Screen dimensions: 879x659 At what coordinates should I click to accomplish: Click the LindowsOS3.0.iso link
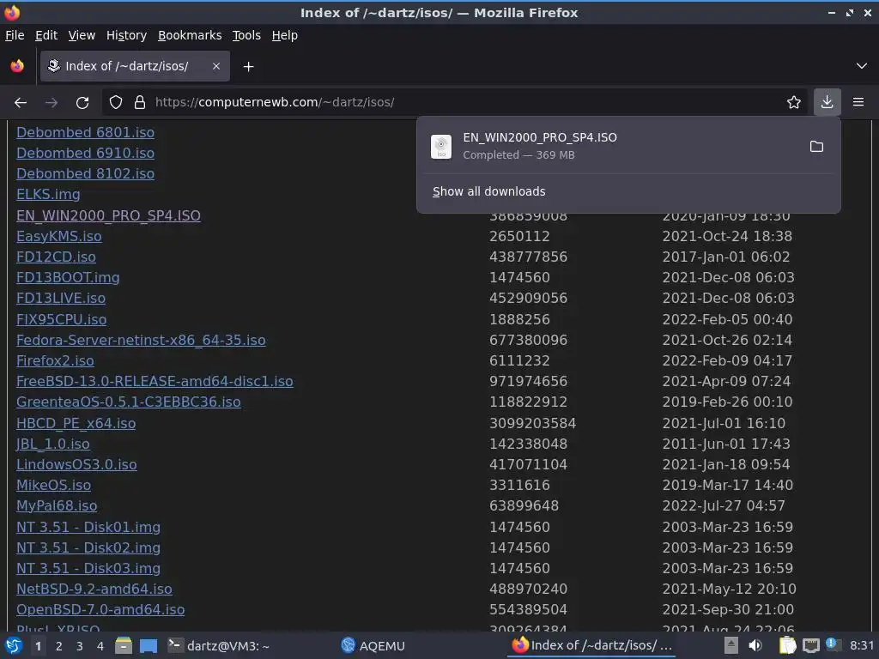[x=76, y=464]
